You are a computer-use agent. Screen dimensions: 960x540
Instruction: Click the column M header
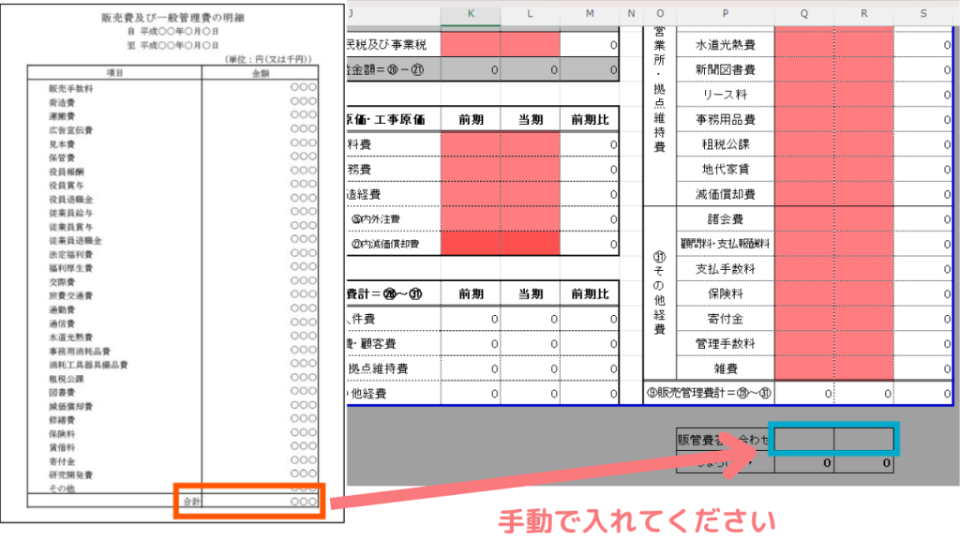[589, 14]
